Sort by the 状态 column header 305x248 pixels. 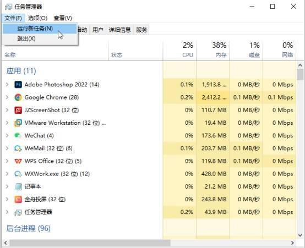click(x=135, y=50)
